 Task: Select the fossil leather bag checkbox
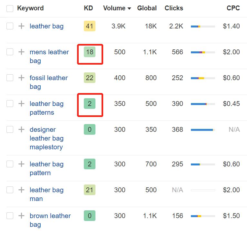click(x=10, y=78)
